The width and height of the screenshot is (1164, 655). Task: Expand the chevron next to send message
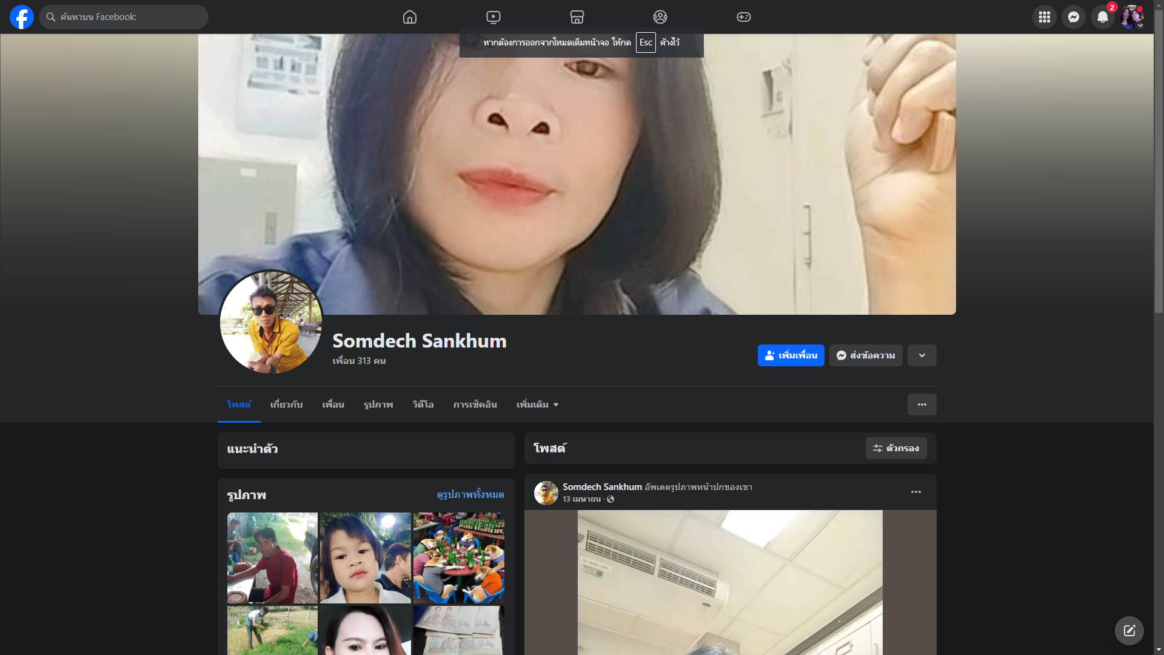922,355
